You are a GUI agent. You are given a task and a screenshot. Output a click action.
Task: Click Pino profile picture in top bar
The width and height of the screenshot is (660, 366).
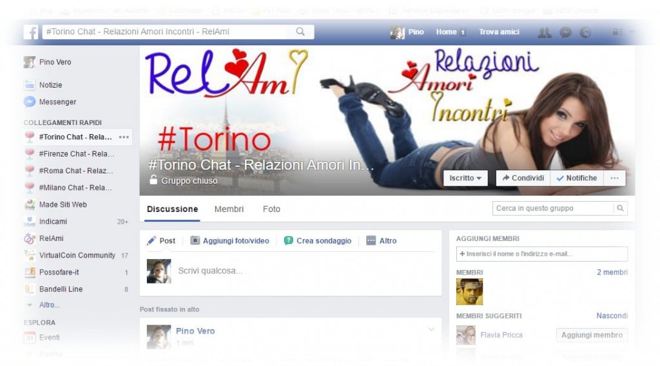tap(397, 32)
